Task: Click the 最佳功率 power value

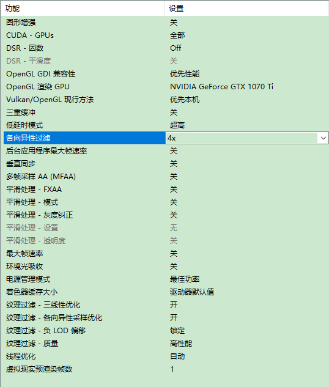Action: pyautogui.click(x=185, y=279)
